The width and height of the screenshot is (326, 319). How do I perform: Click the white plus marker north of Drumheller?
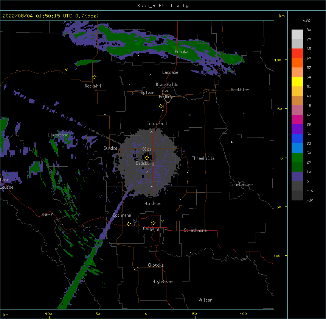[x=231, y=142]
